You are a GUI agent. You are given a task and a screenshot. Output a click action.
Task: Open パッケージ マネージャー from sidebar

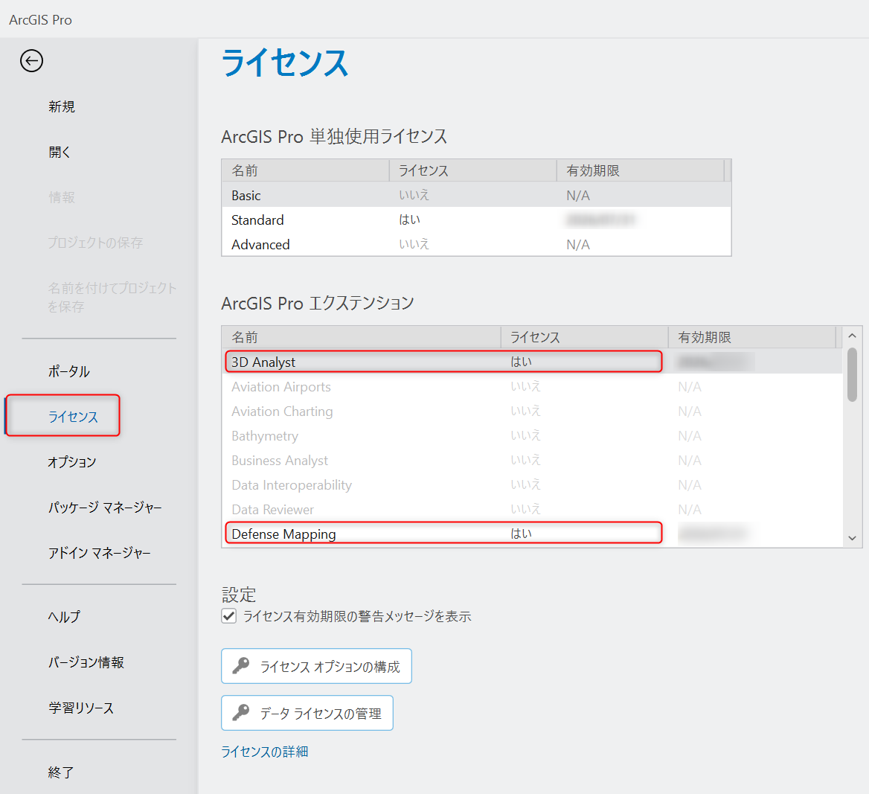tap(105, 508)
